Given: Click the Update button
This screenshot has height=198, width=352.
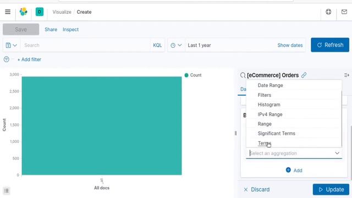Looking at the screenshot, I should 331,189.
